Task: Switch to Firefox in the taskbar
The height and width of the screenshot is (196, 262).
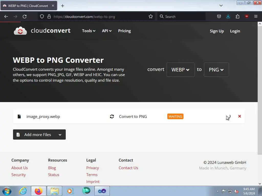Action: pos(39,191)
